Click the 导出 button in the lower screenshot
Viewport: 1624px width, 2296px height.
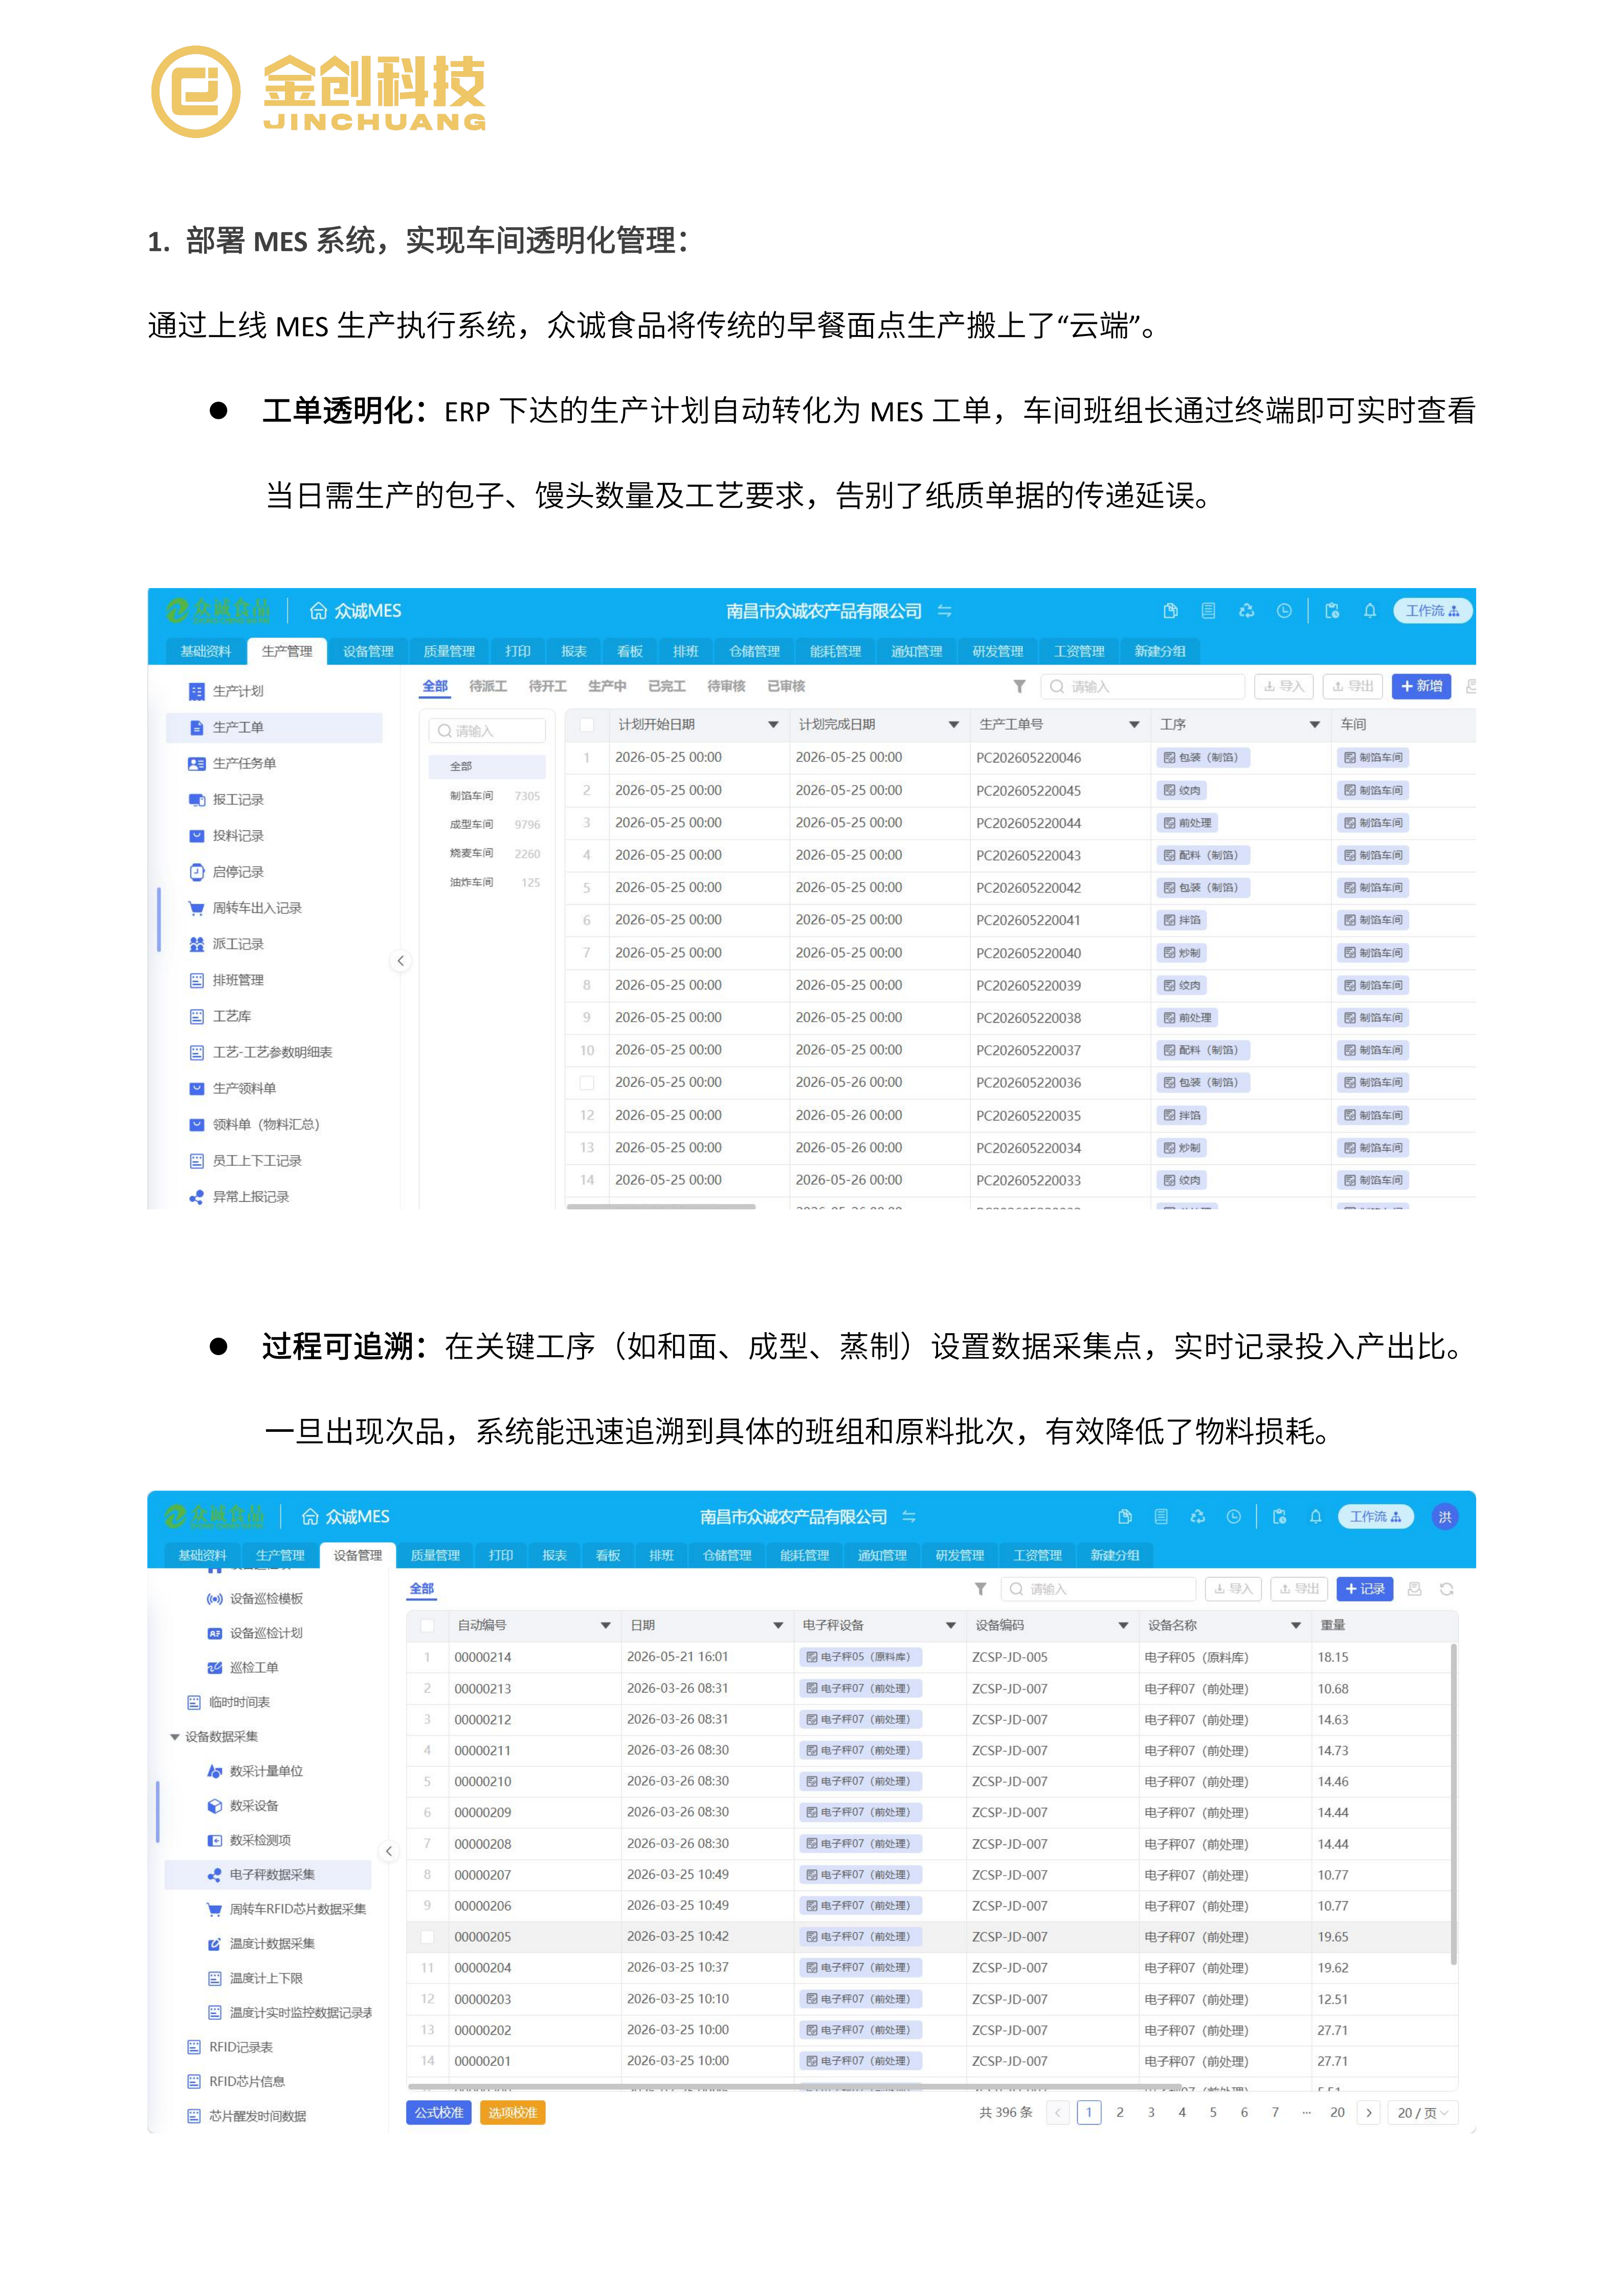pos(1299,1588)
